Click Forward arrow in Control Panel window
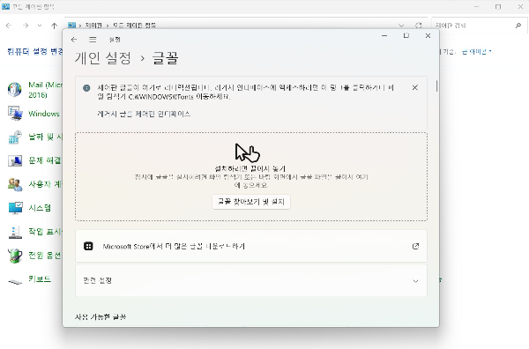 (x=26, y=26)
